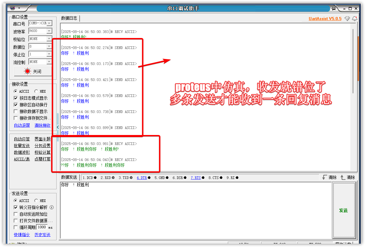Toggle the 4.DTR signal indicator
This screenshot has height=247, width=365.
click(x=144, y=178)
